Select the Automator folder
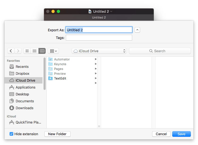The image size is (198, 145). pyautogui.click(x=72, y=59)
